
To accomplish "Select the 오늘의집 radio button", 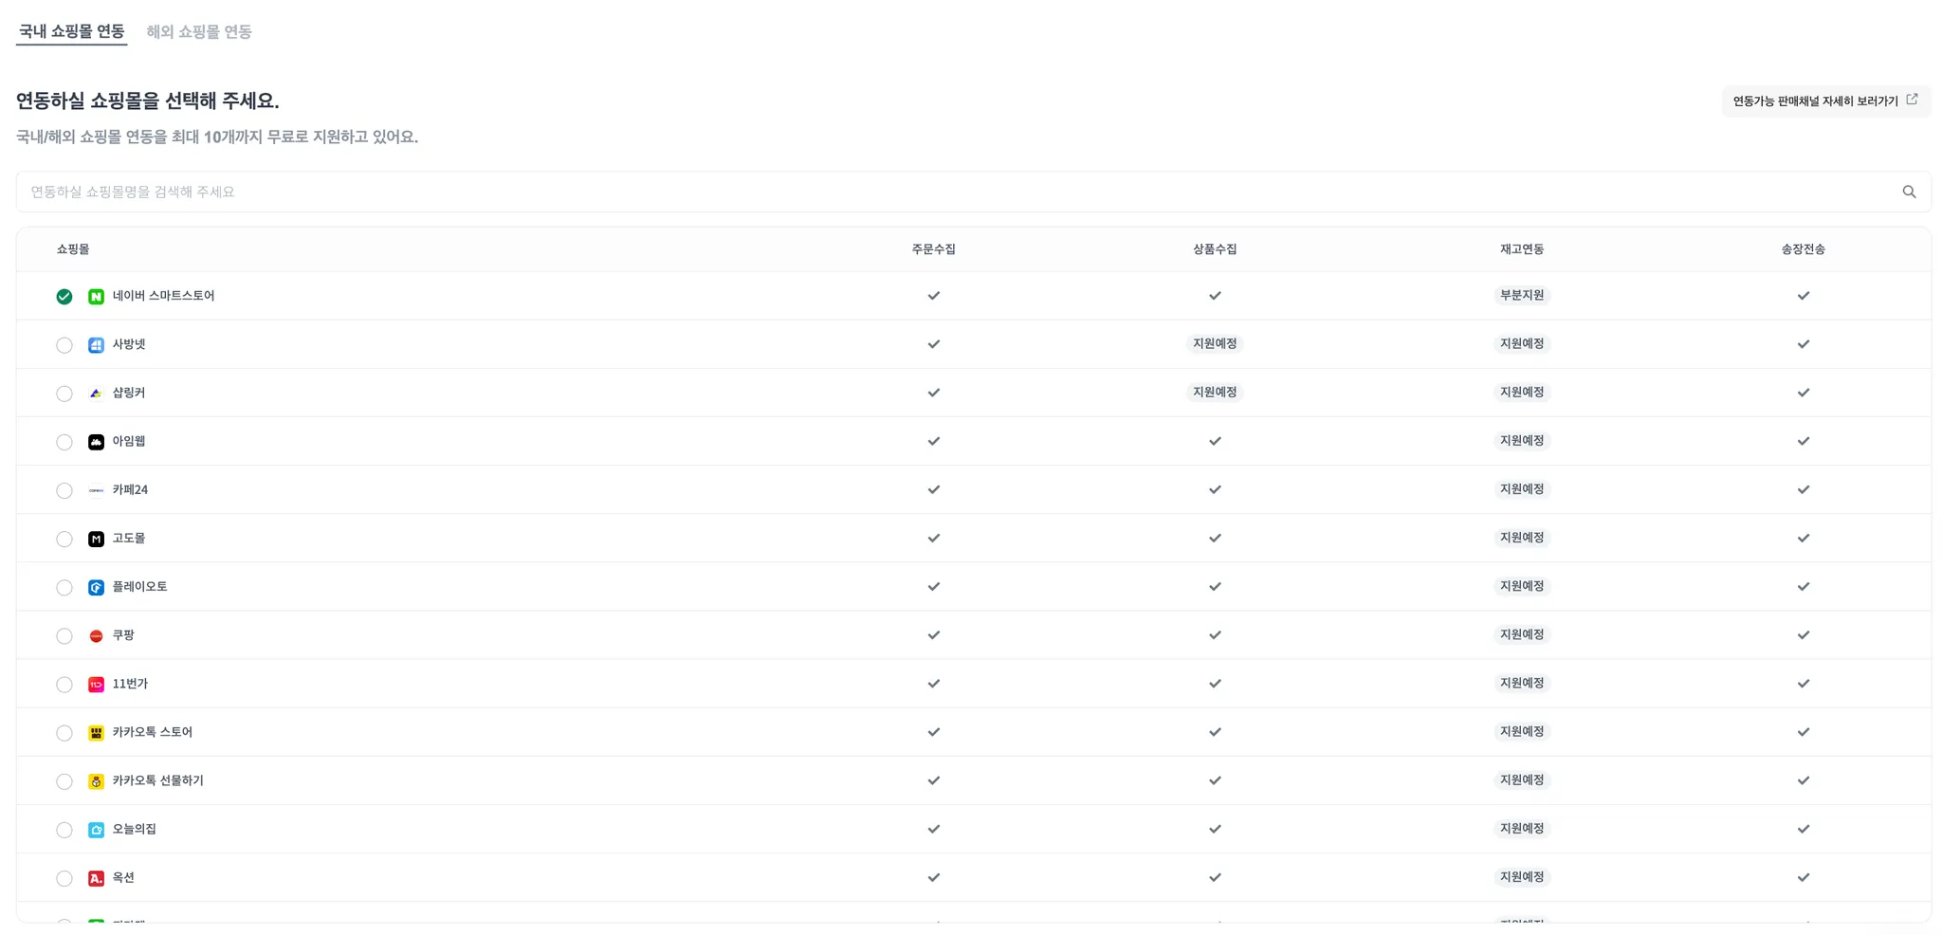I will click(64, 830).
